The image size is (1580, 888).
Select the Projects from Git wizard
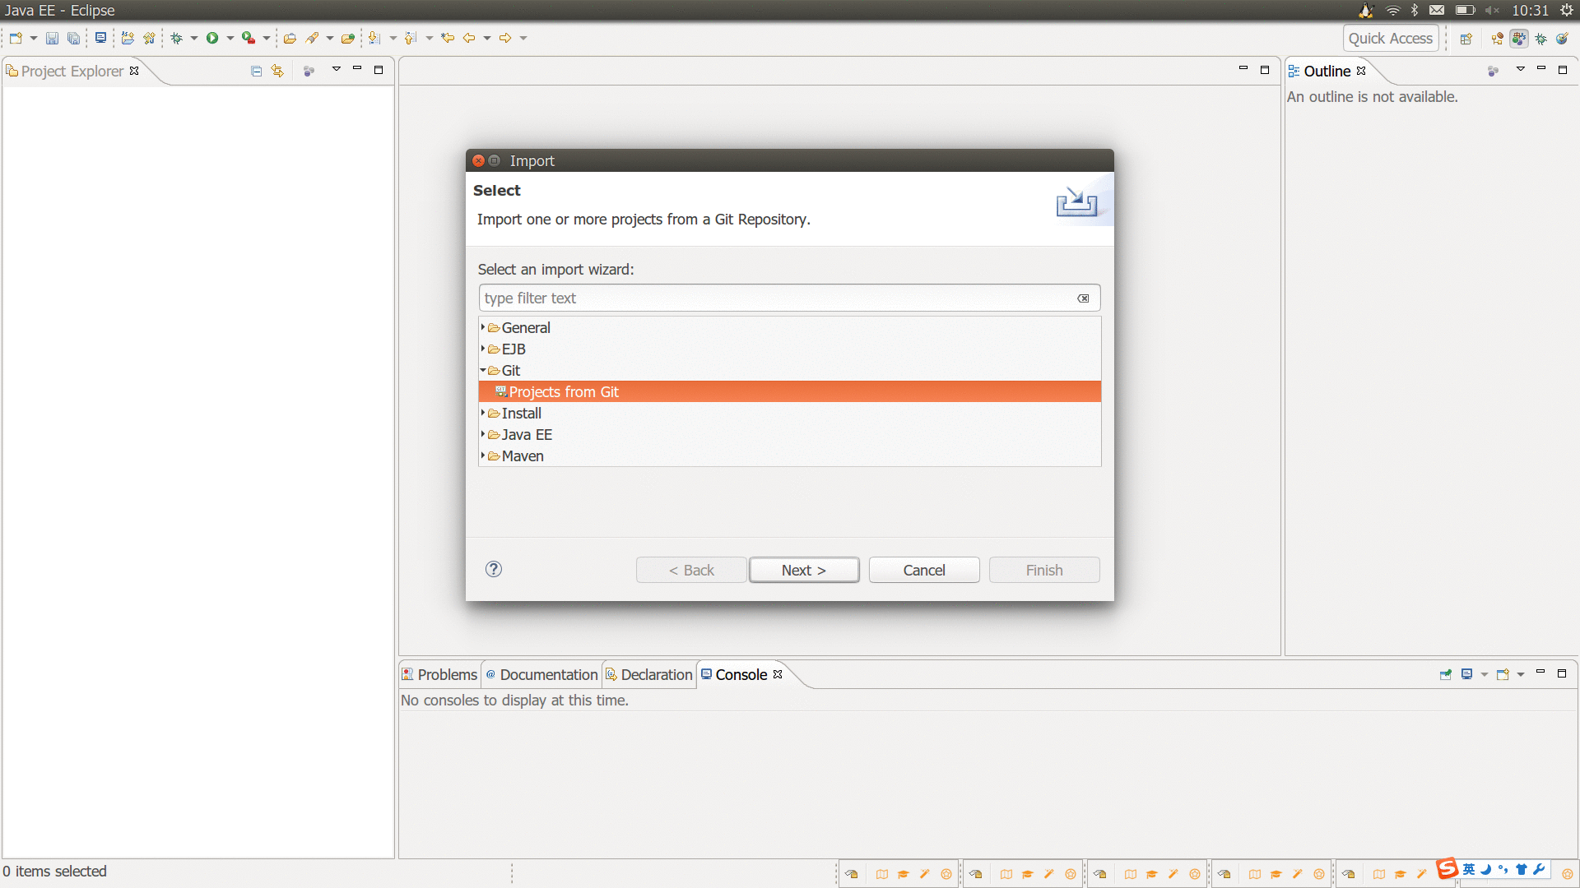click(790, 392)
